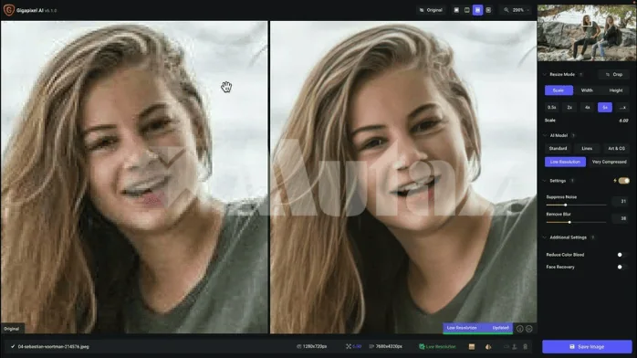Select the 04-sebastian-voortman file checkmark
The height and width of the screenshot is (358, 637).
point(13,347)
